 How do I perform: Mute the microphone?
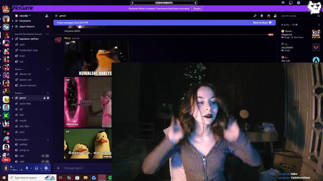[x=27, y=168]
